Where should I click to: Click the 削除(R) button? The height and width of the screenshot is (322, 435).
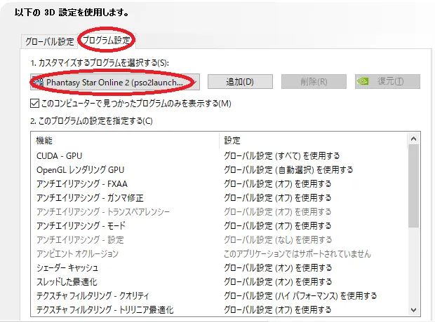314,82
